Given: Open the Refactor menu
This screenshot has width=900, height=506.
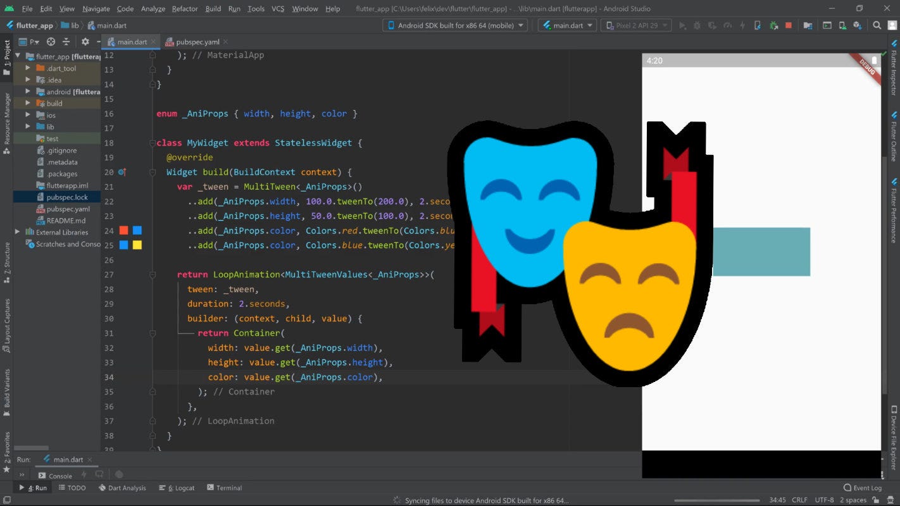Looking at the screenshot, I should [185, 9].
